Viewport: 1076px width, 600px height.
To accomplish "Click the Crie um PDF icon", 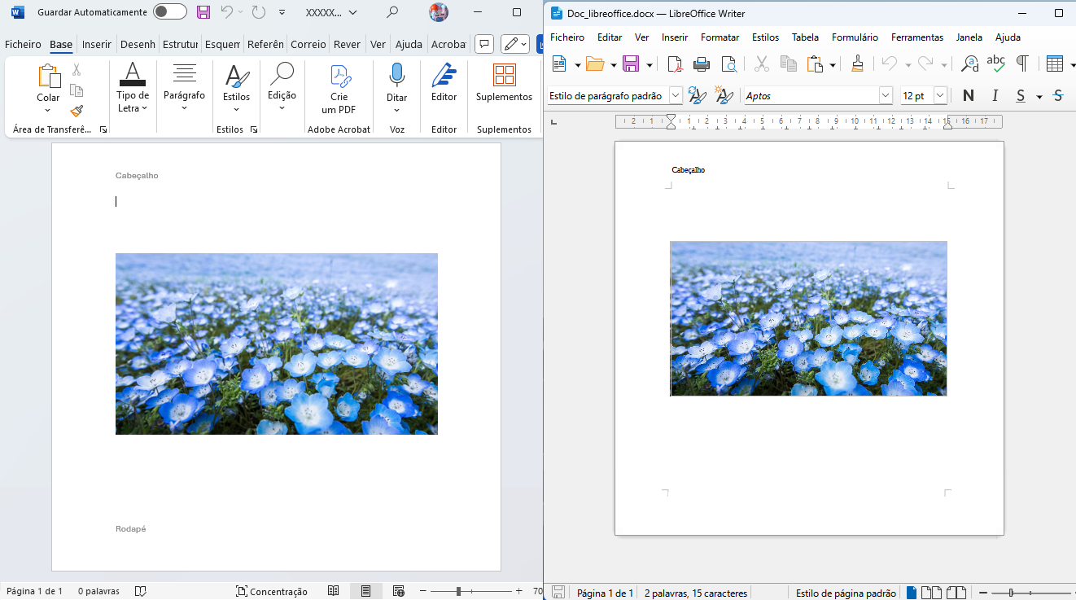I will (339, 76).
